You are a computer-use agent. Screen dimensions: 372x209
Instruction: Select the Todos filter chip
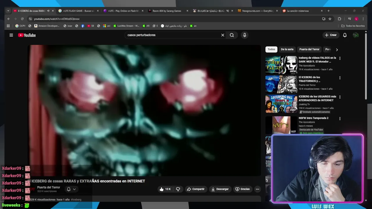[271, 49]
